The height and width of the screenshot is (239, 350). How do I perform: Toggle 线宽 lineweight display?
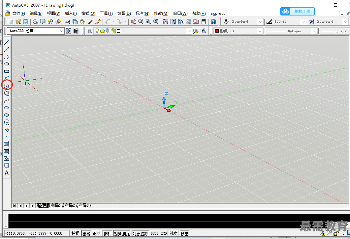click(174, 233)
